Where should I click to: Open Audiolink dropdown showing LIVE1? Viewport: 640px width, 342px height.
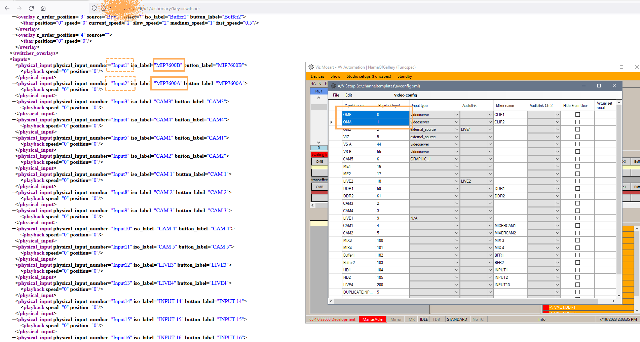pyautogui.click(x=490, y=129)
